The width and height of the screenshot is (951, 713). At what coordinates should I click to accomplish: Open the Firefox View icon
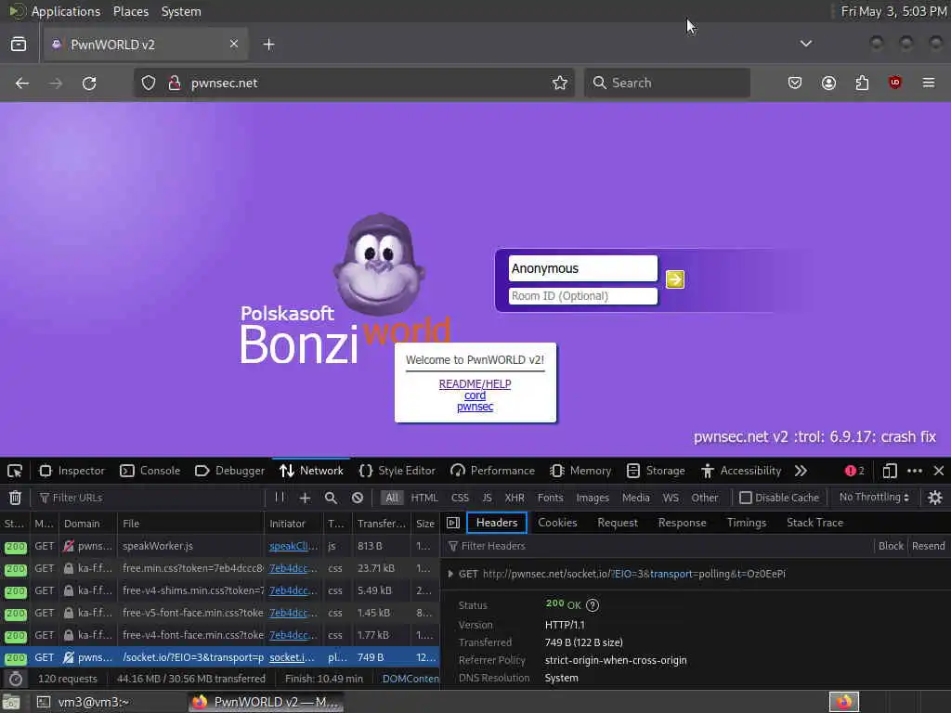pyautogui.click(x=19, y=45)
